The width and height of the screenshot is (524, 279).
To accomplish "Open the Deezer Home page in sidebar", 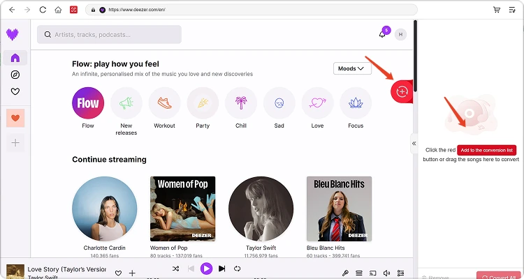I will pos(15,57).
